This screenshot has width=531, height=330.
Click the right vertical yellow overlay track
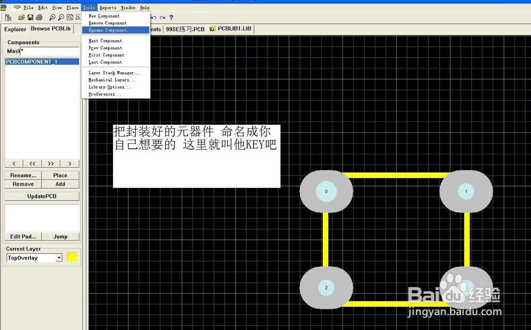click(x=467, y=240)
